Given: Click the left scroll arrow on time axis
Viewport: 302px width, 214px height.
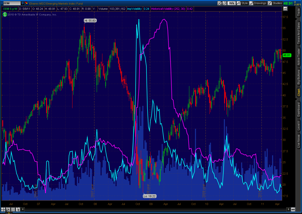Looking at the screenshot, I should click(x=22, y=209).
